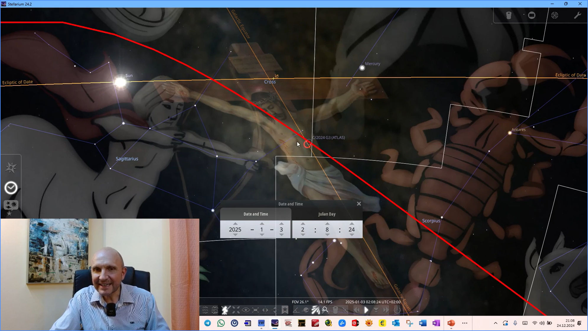The height and width of the screenshot is (331, 588).
Task: Open meteor shower search icon
Action: click(x=325, y=310)
